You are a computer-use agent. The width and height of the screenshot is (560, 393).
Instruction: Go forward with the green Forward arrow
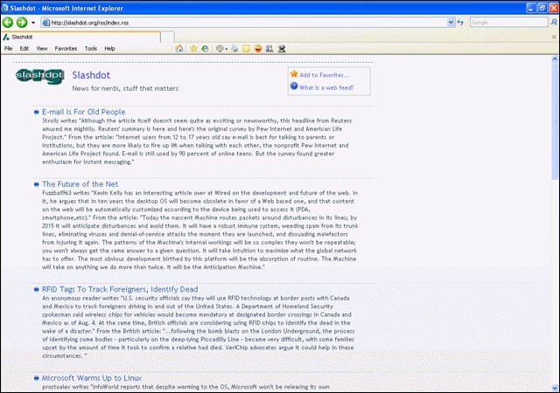22,23
